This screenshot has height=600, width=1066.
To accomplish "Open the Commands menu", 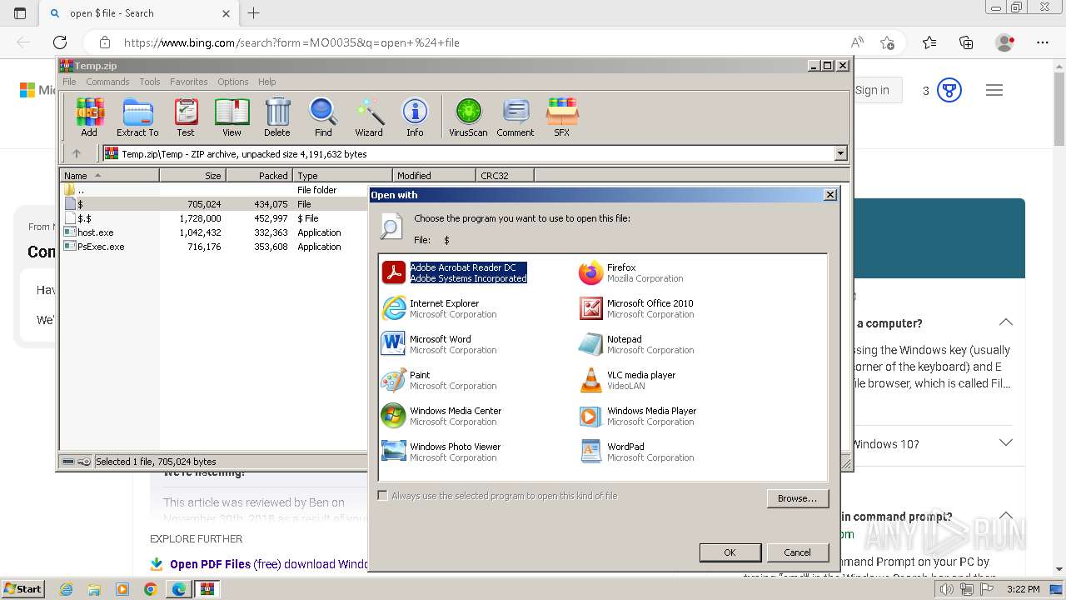I will coord(107,82).
